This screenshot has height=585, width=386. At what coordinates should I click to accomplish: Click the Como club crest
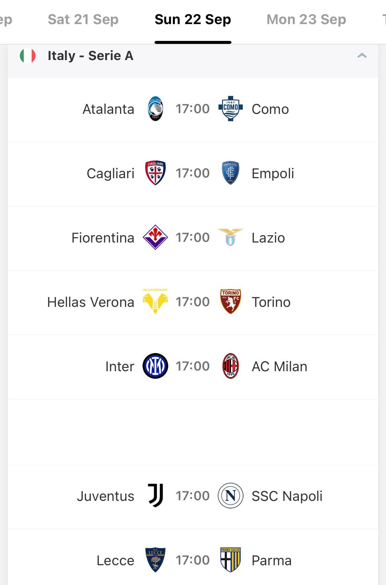point(231,109)
